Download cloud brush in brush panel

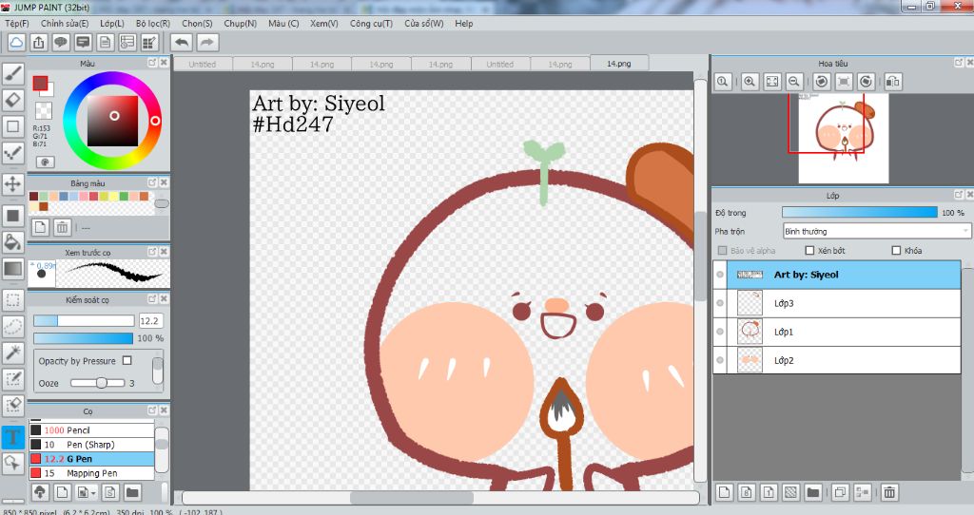tap(40, 492)
